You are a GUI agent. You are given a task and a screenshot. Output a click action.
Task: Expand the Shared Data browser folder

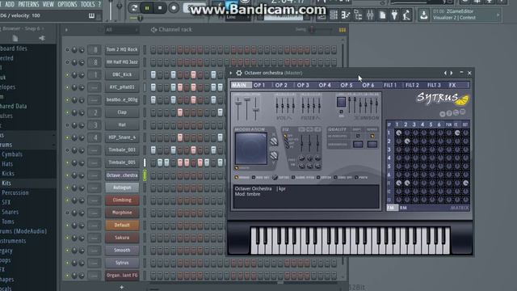coord(13,106)
